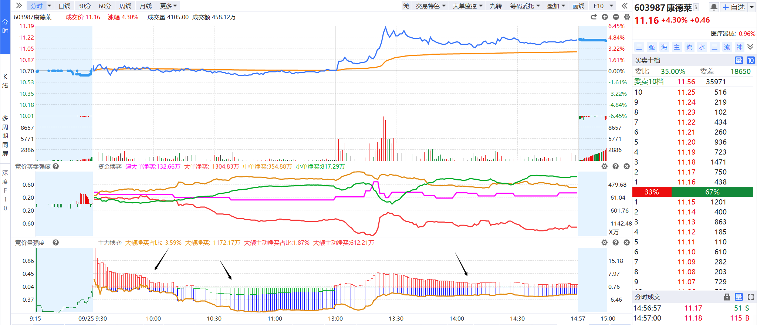The height and width of the screenshot is (325, 757).
Task: Open settings gear of the 资金博弈 panel
Action: [604, 166]
